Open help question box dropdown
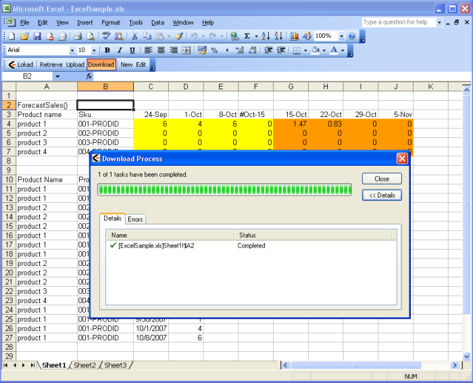Viewport: 473px width, 383px height. click(439, 22)
